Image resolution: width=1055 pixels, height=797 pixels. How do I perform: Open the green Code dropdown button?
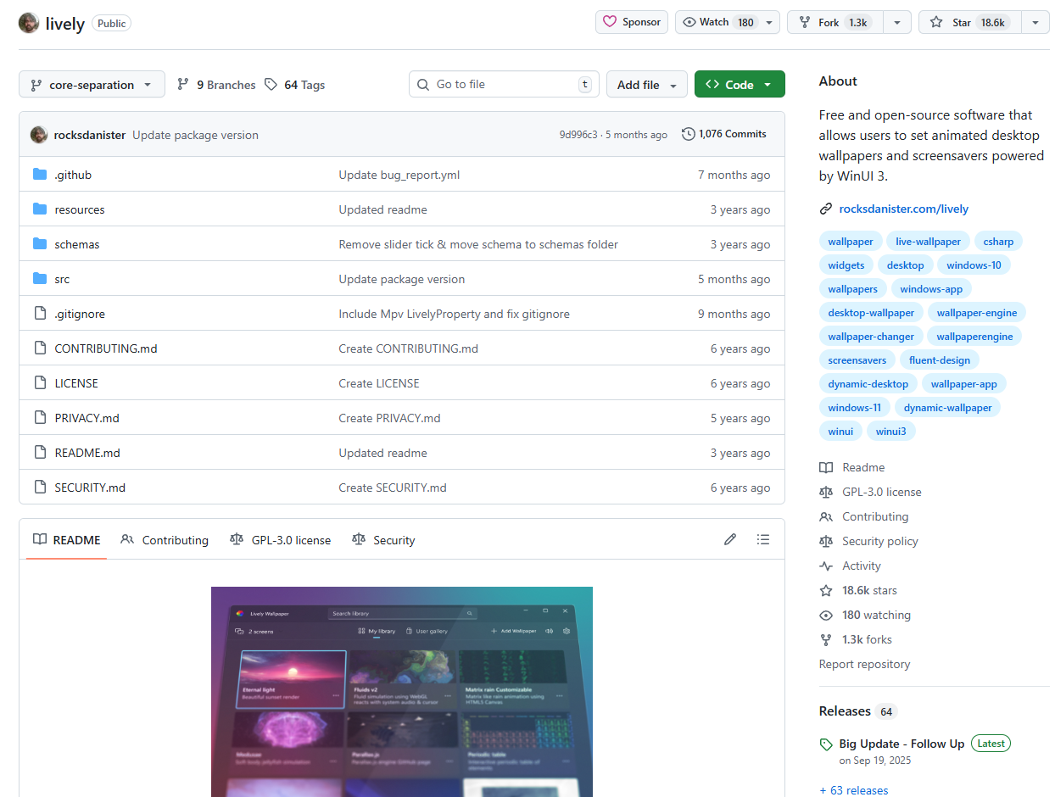coord(740,85)
